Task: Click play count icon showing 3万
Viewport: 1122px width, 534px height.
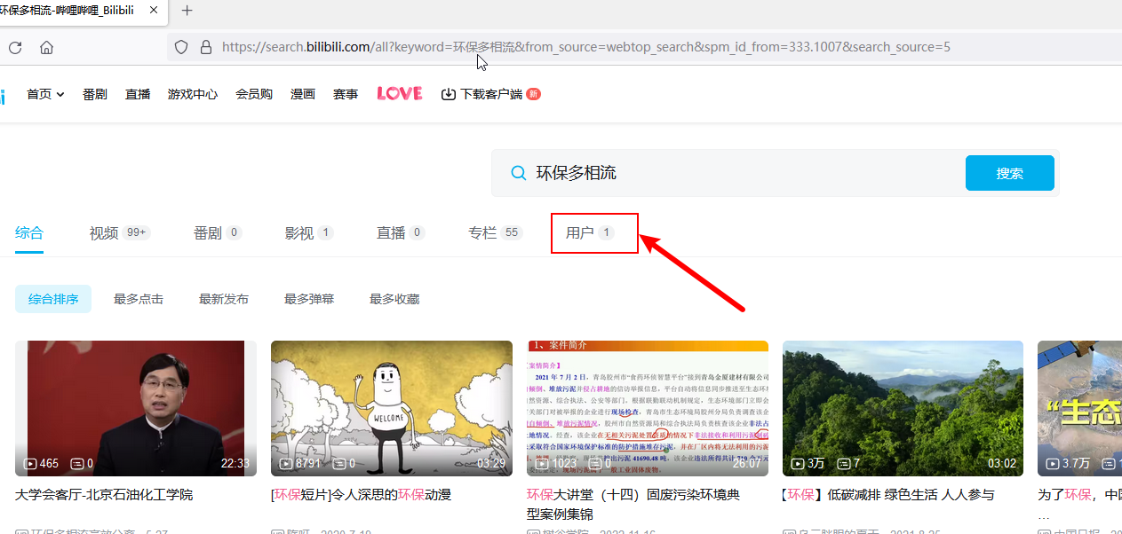Action: 799,464
